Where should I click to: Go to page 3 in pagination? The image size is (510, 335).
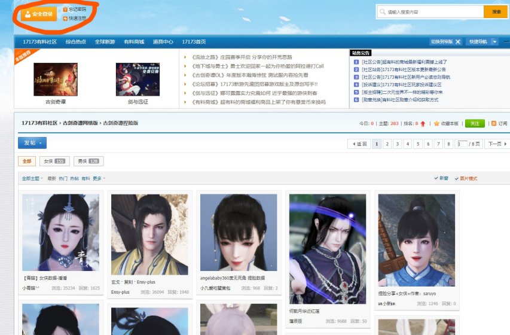397,144
